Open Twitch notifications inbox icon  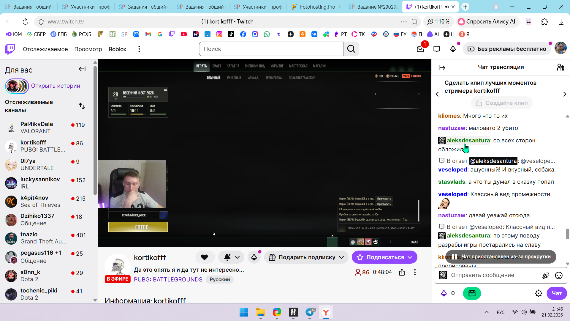420,49
